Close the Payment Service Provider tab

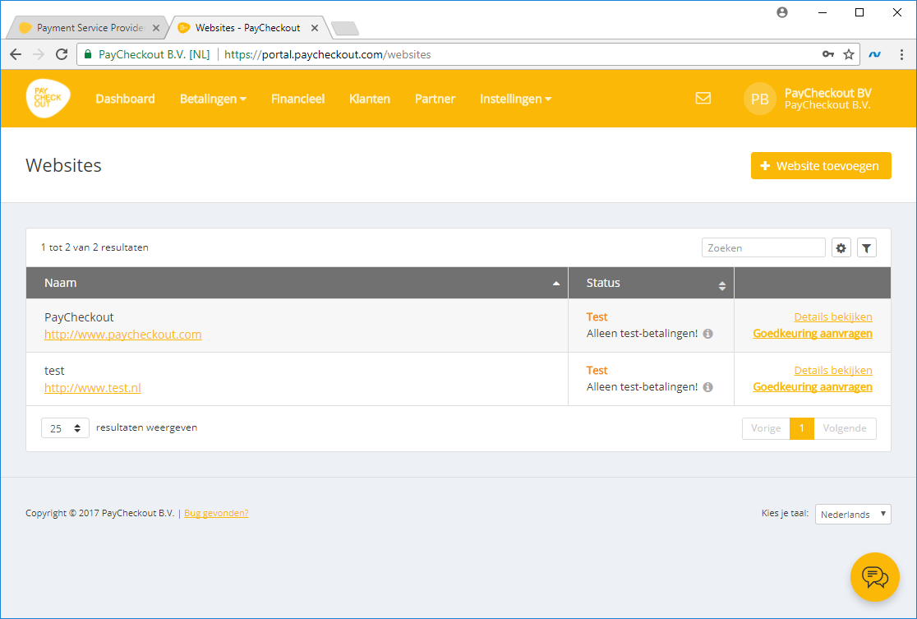[x=156, y=28]
